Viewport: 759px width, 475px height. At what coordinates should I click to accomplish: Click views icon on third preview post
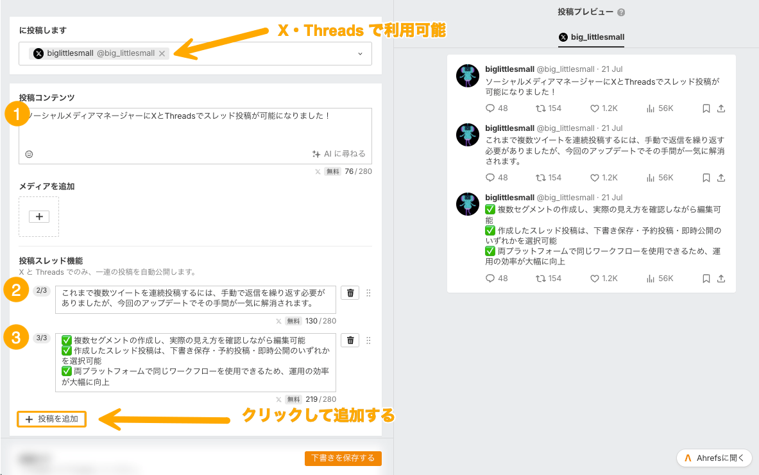coord(650,279)
